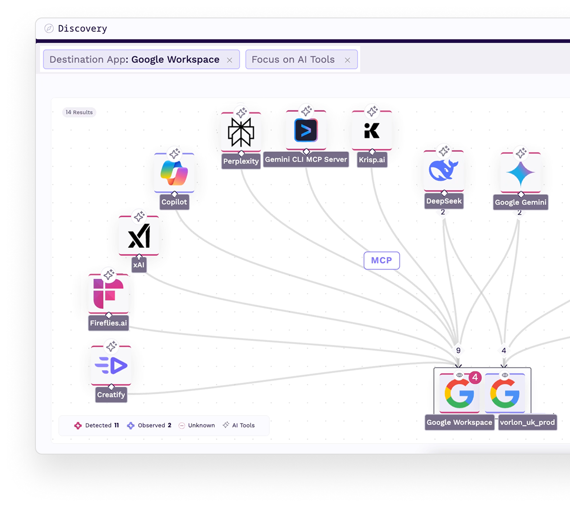Screen dimensions: 570x507
Task: Open the Gemini CLI MCP Server node
Action: [x=306, y=130]
